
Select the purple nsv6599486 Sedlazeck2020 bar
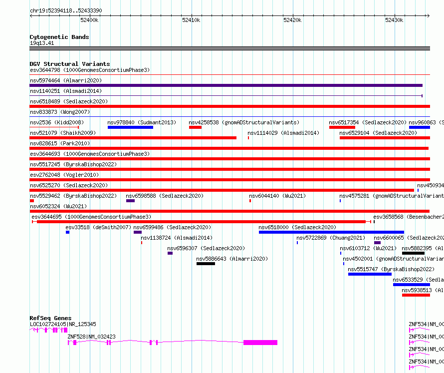pyautogui.click(x=138, y=232)
